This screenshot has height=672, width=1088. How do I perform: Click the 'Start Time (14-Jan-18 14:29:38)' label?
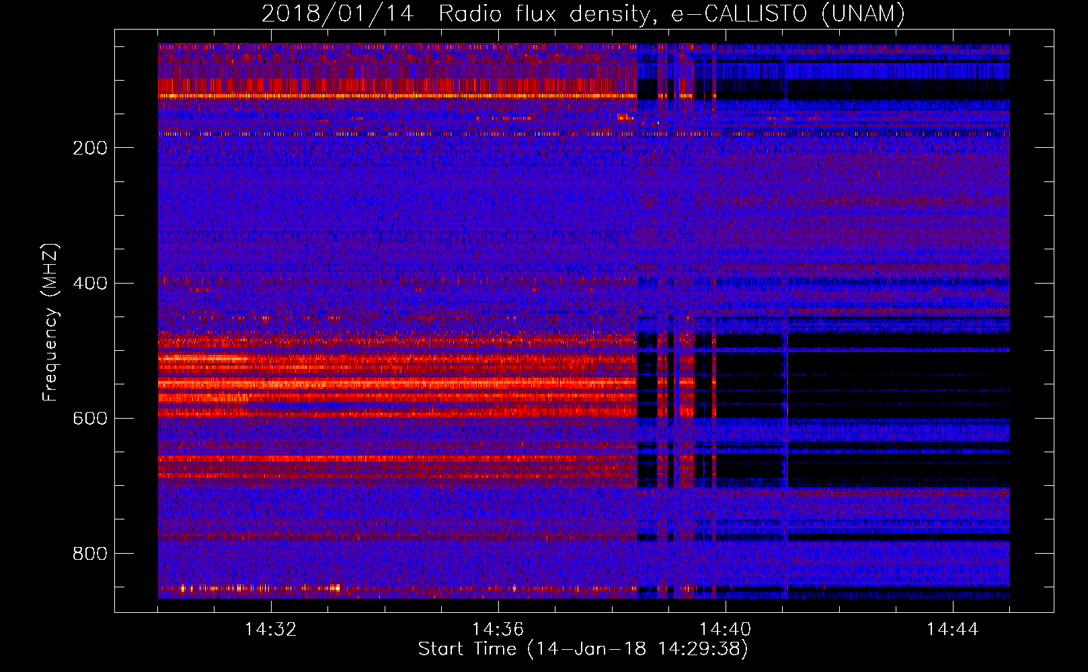(x=583, y=649)
